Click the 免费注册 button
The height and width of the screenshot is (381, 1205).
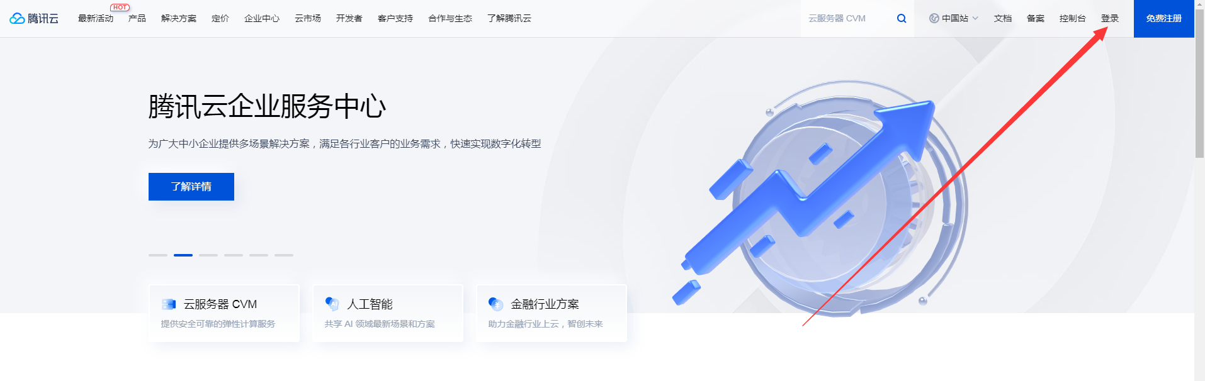pyautogui.click(x=1163, y=18)
